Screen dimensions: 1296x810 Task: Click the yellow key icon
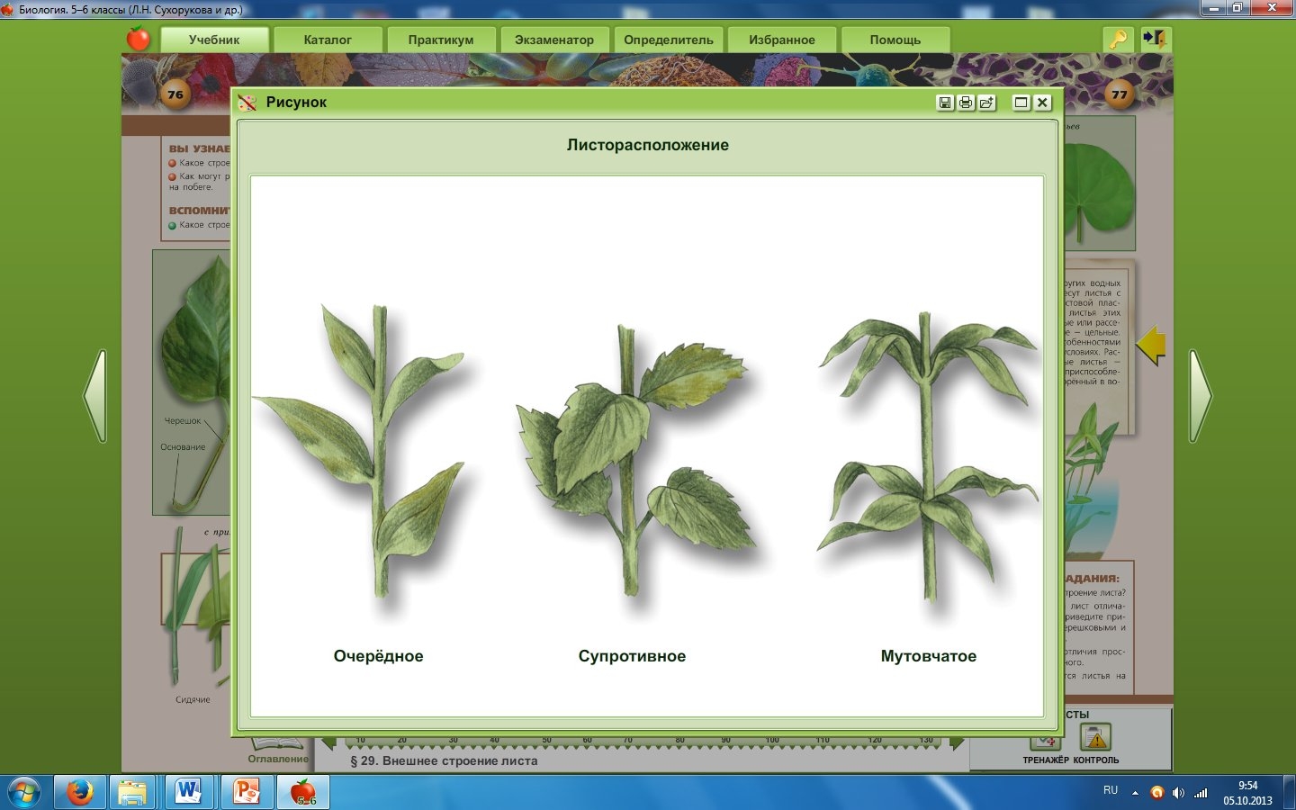1117,40
